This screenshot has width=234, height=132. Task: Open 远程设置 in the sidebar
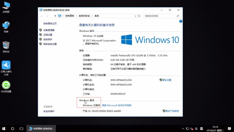click(x=48, y=35)
